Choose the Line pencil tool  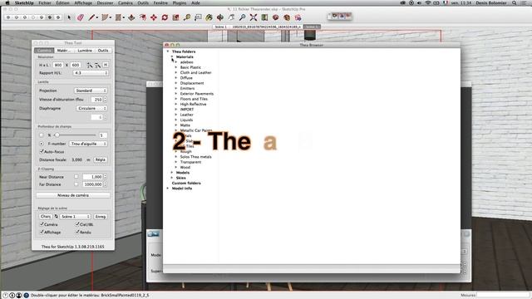[x=91, y=17]
